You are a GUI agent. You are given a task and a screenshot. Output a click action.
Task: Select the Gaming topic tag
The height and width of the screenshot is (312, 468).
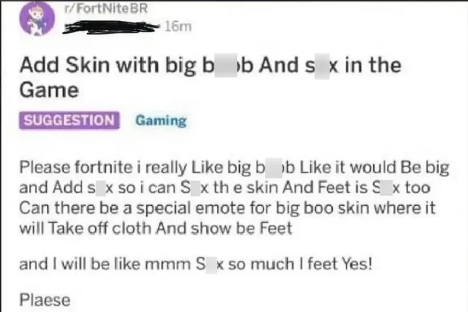pos(161,121)
